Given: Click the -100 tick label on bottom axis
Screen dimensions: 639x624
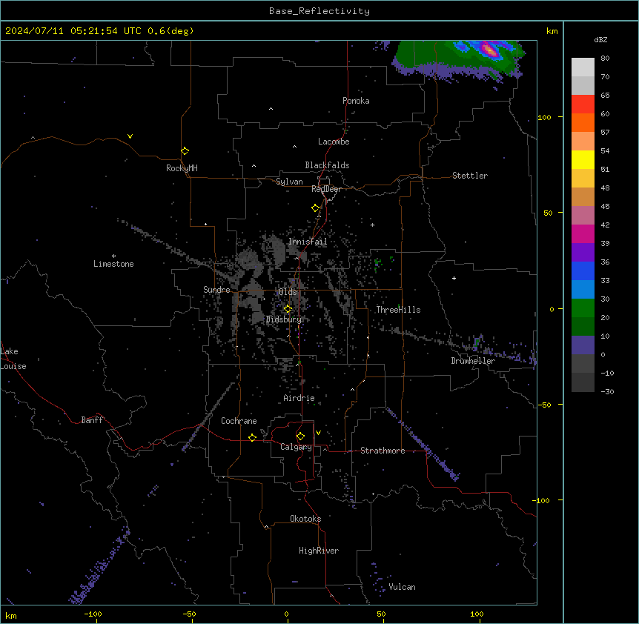Looking at the screenshot, I should click(x=93, y=614).
